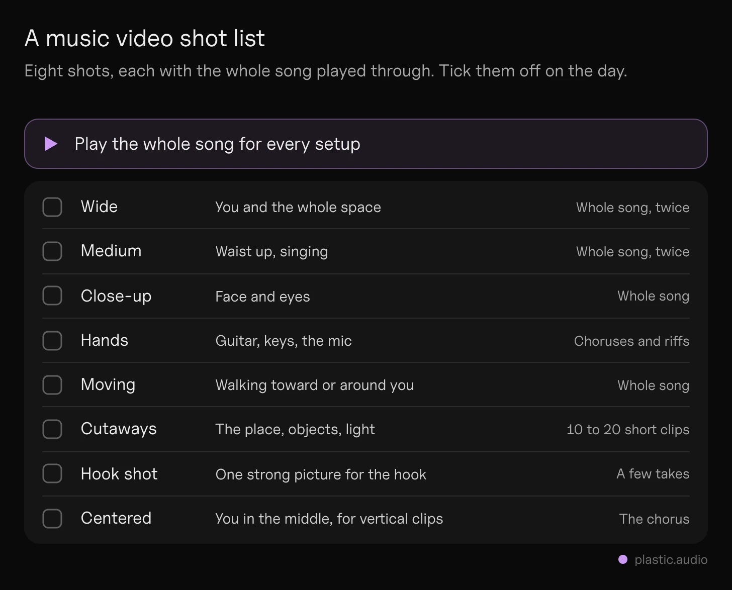732x590 pixels.
Task: Mark the Hands shot as done
Action: click(x=52, y=341)
